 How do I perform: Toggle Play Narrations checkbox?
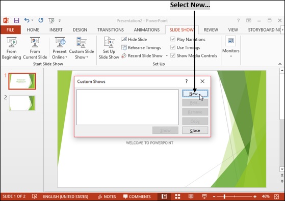coord(173,39)
